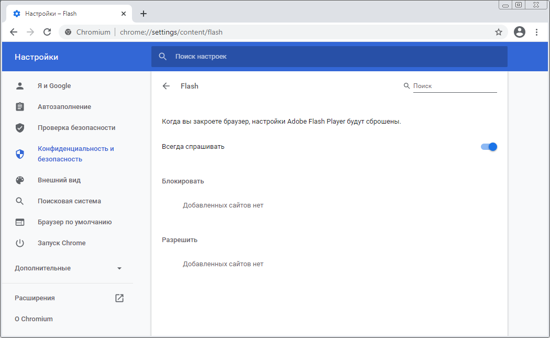Click magnifier icon in settings search bar

[162, 57]
